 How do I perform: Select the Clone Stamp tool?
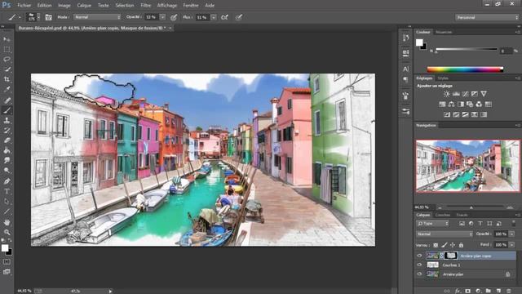point(7,120)
